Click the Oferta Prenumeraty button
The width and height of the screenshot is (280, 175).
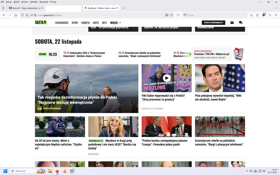[214, 23]
